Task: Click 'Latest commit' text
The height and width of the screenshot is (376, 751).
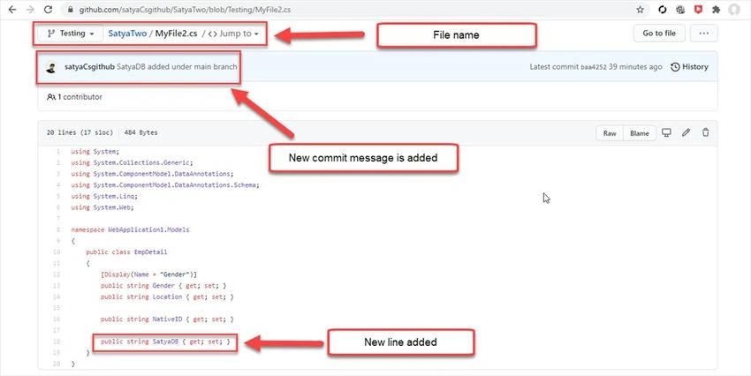Action: pos(554,67)
